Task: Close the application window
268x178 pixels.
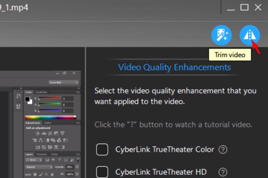Action: point(258,7)
